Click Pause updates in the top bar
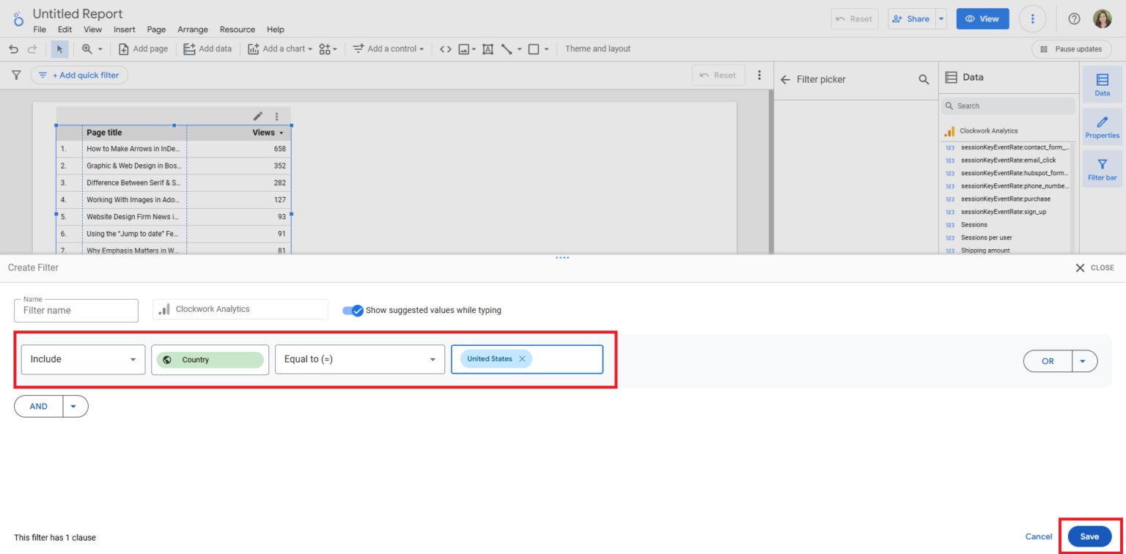 pyautogui.click(x=1071, y=48)
